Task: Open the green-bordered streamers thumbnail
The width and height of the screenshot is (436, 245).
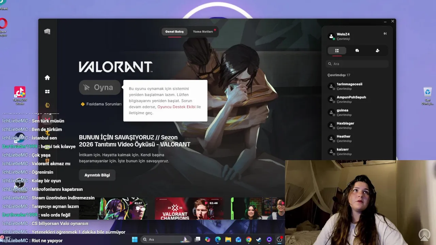Action: pyautogui.click(x=258, y=208)
